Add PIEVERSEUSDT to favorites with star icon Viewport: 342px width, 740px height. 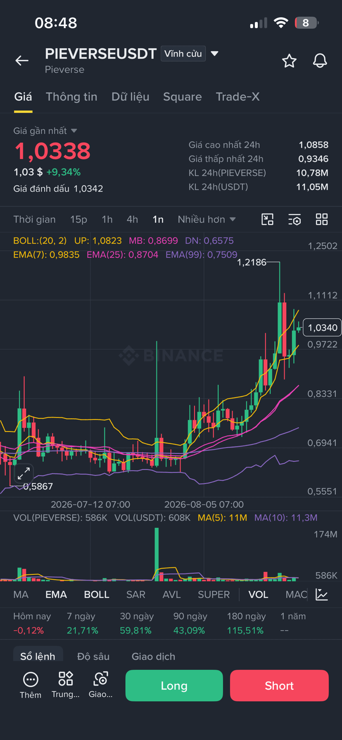289,61
